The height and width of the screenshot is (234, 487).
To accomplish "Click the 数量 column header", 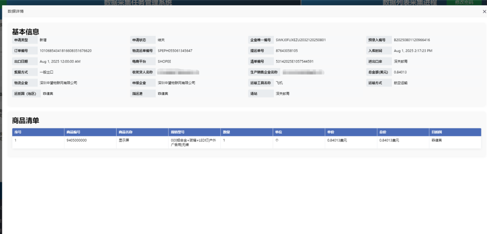I will click(x=227, y=132).
